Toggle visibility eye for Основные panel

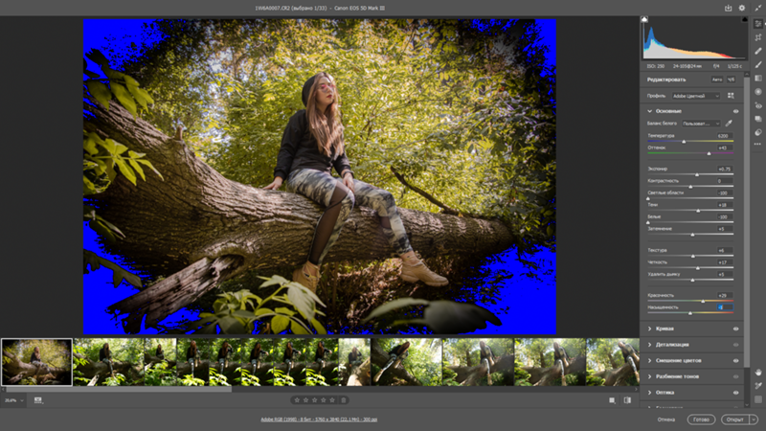[735, 111]
